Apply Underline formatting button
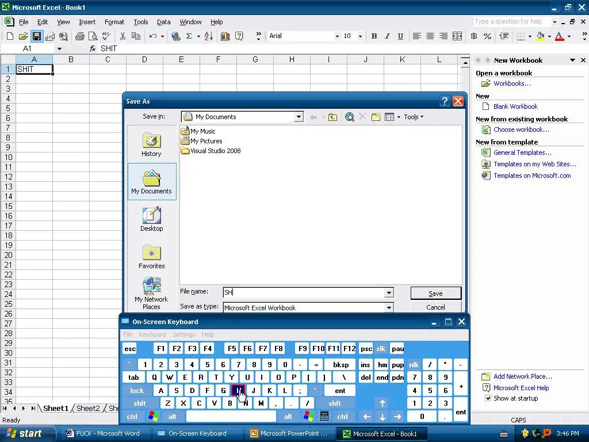589x442 pixels. point(400,36)
